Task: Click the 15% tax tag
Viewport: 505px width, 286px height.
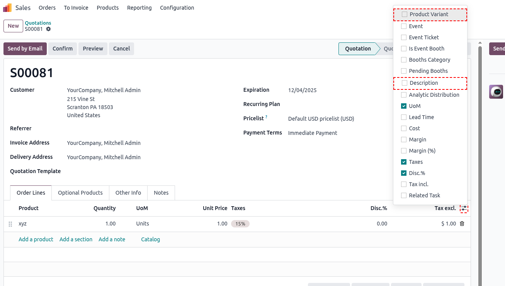Action: [240, 224]
